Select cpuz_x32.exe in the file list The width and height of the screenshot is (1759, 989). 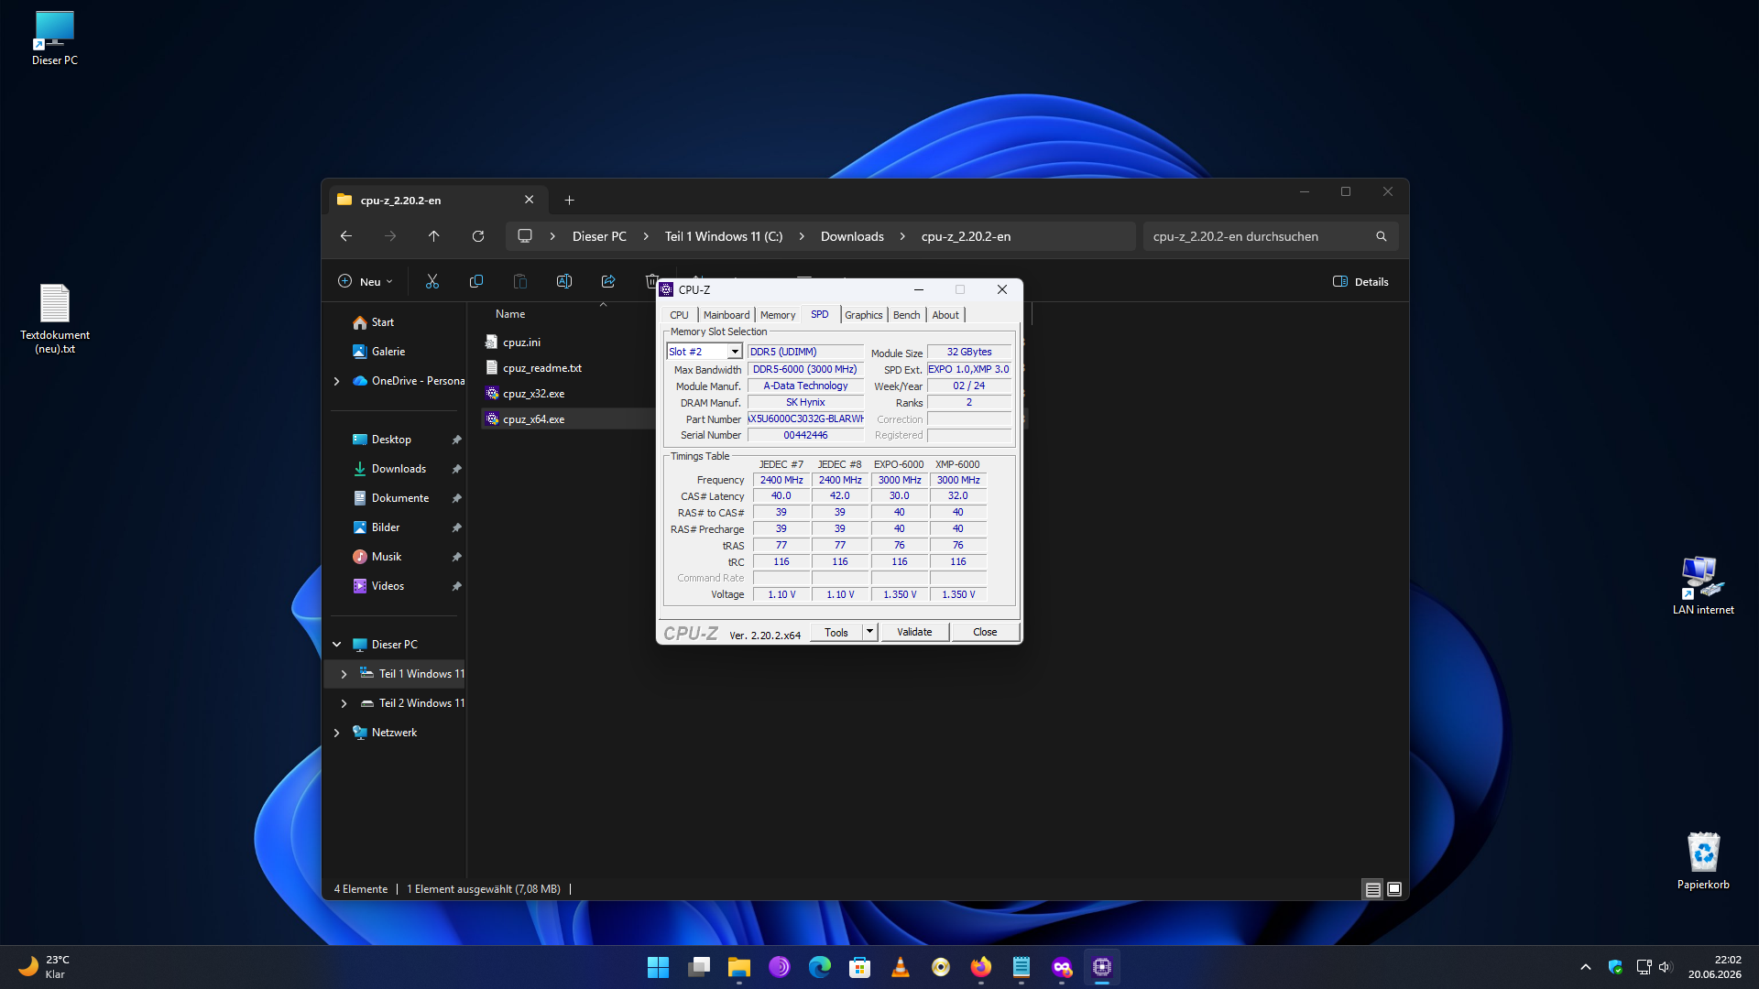[533, 394]
